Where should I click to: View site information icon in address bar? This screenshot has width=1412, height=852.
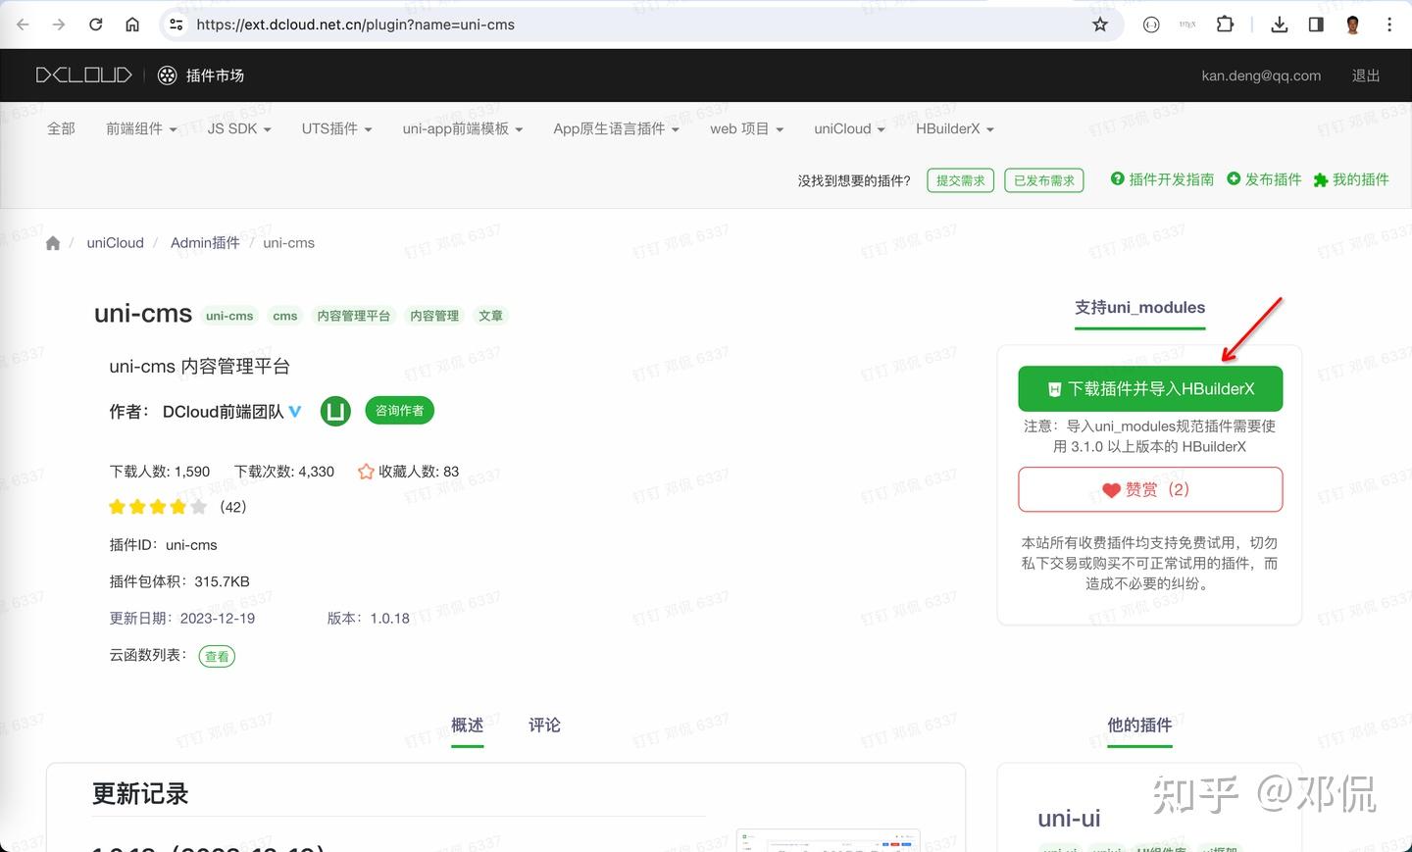point(176,25)
